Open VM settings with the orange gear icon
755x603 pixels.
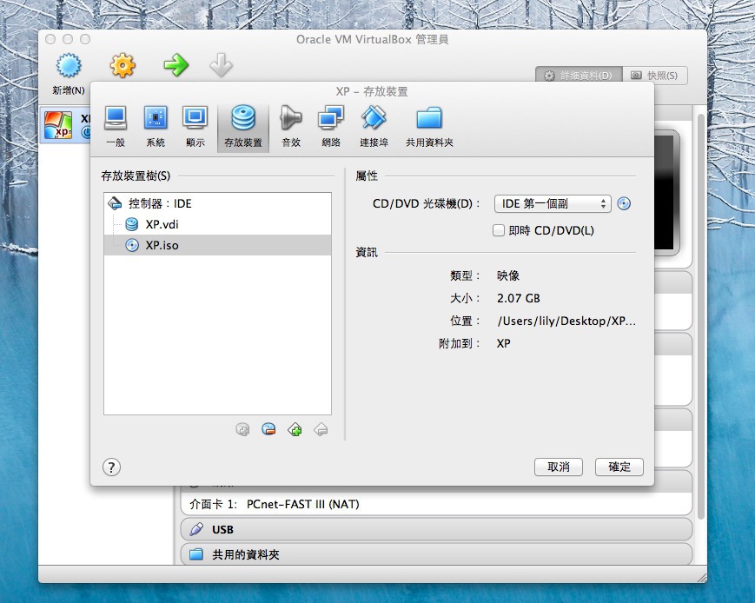coord(123,66)
